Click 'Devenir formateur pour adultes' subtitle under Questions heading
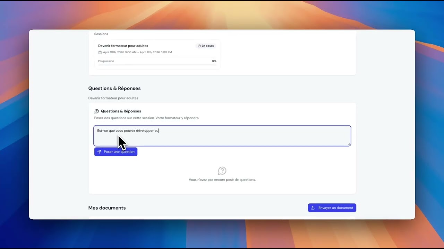Viewport: 444px width, 249px height. pos(113,98)
